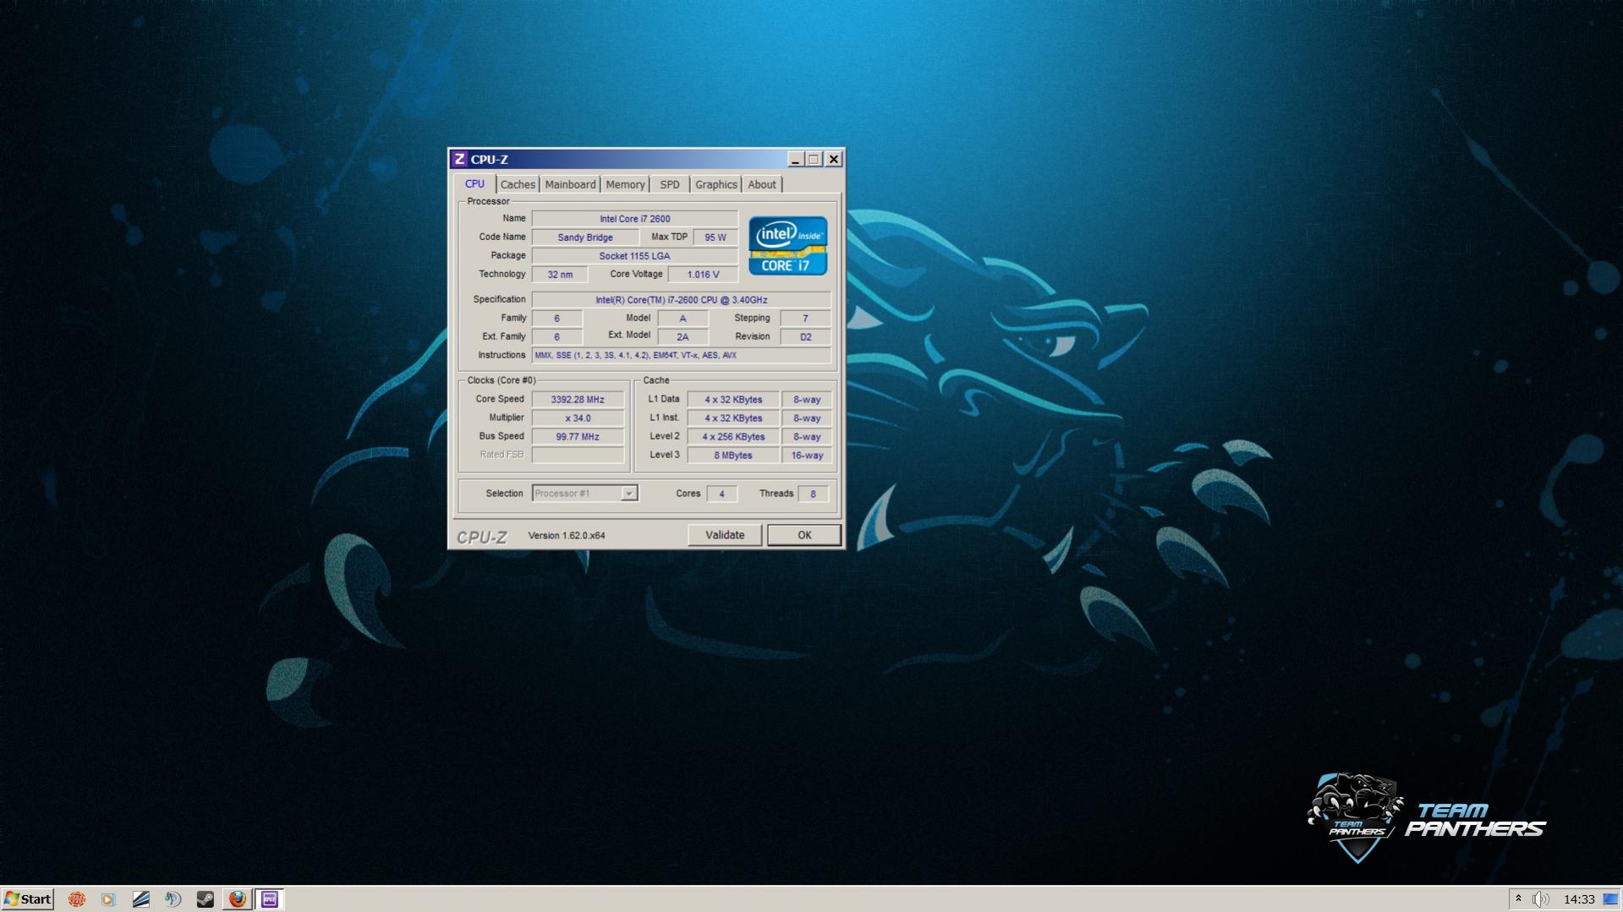Click the Core Speed value 3392.28 MHz
Viewport: 1623px width, 912px height.
click(578, 400)
